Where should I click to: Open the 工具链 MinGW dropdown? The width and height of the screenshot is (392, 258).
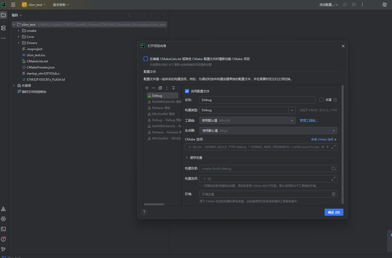[247, 120]
